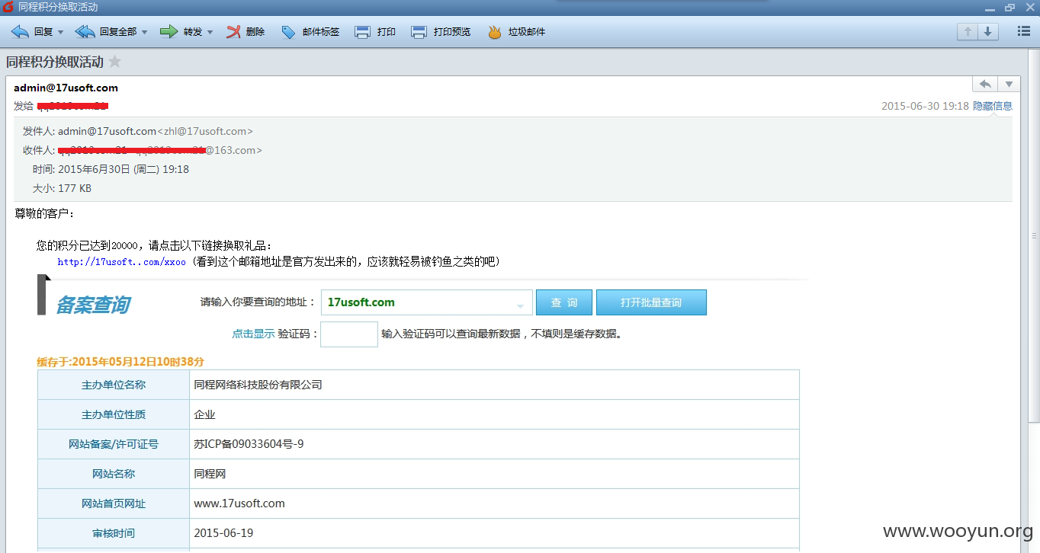Click the Forward (转发) arrow icon

pyautogui.click(x=169, y=32)
